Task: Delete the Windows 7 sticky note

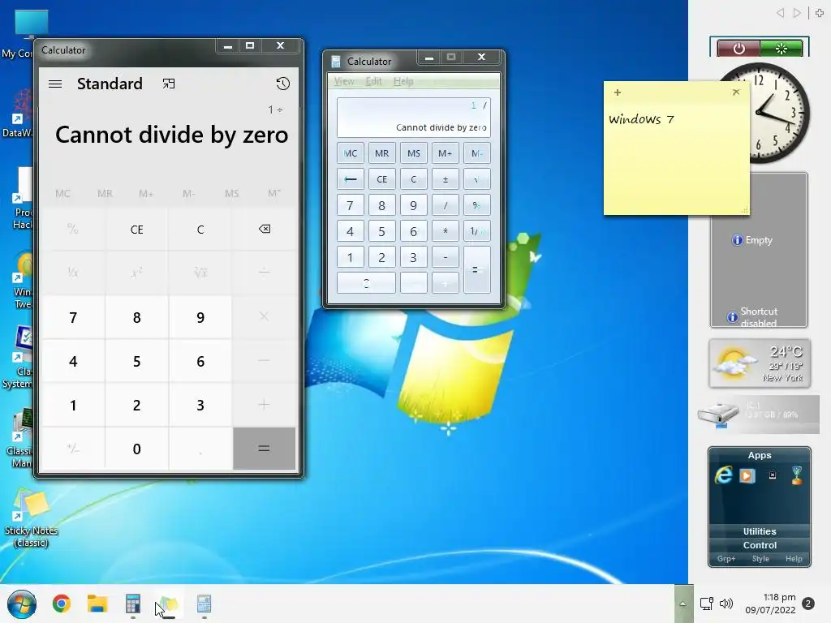Action: tap(736, 92)
